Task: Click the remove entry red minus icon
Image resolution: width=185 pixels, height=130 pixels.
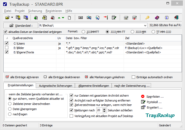Action: [53, 18]
